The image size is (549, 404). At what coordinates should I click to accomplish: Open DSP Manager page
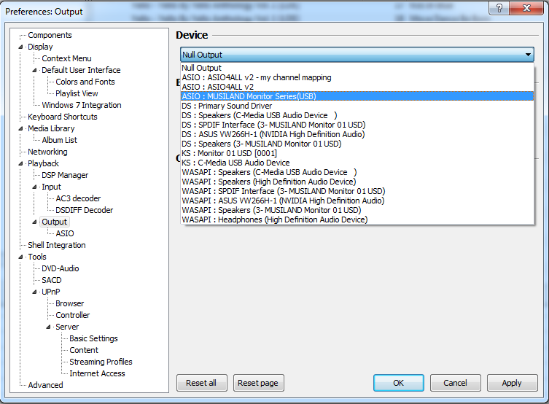pos(65,175)
